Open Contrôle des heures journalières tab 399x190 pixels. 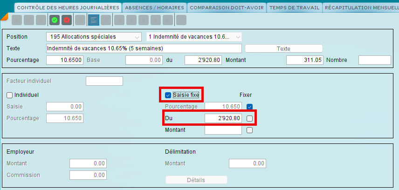point(68,7)
